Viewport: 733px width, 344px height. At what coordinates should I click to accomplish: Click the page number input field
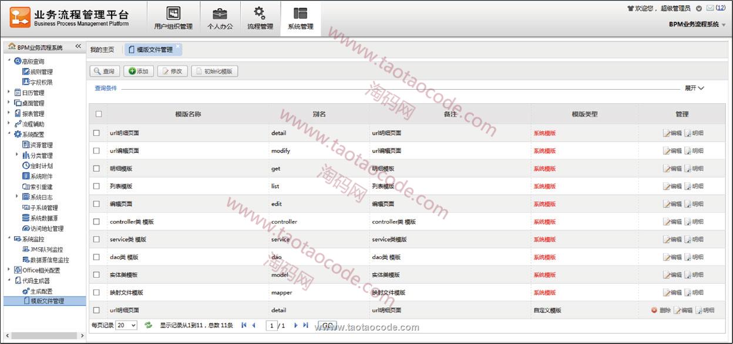point(271,325)
